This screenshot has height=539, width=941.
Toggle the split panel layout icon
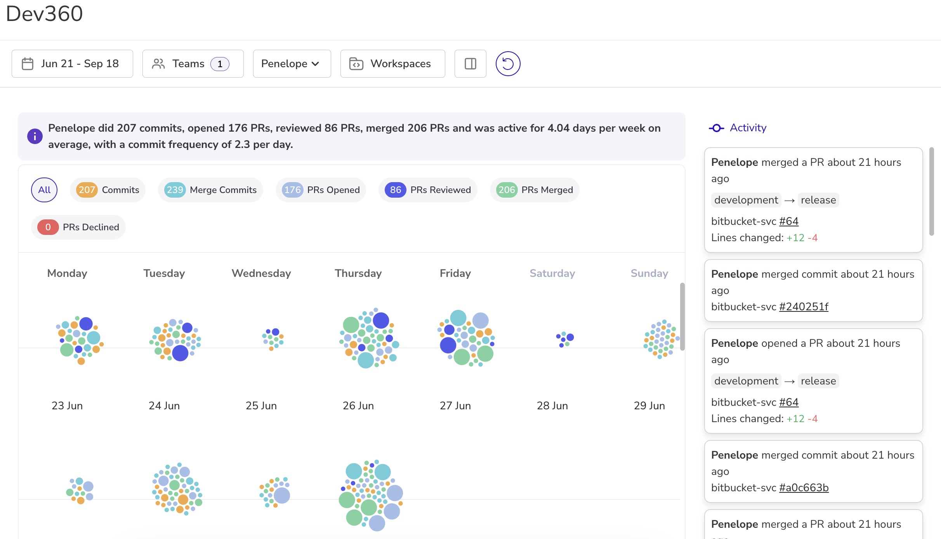pyautogui.click(x=470, y=64)
